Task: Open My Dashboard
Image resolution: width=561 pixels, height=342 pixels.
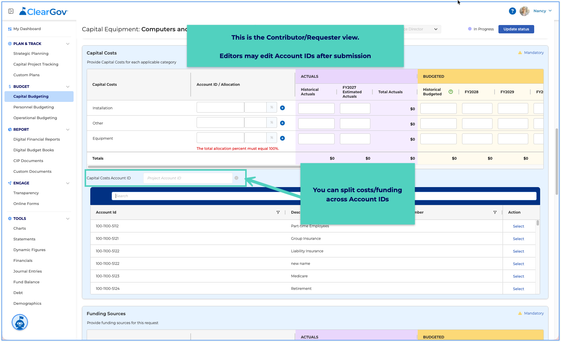Action: (x=27, y=29)
